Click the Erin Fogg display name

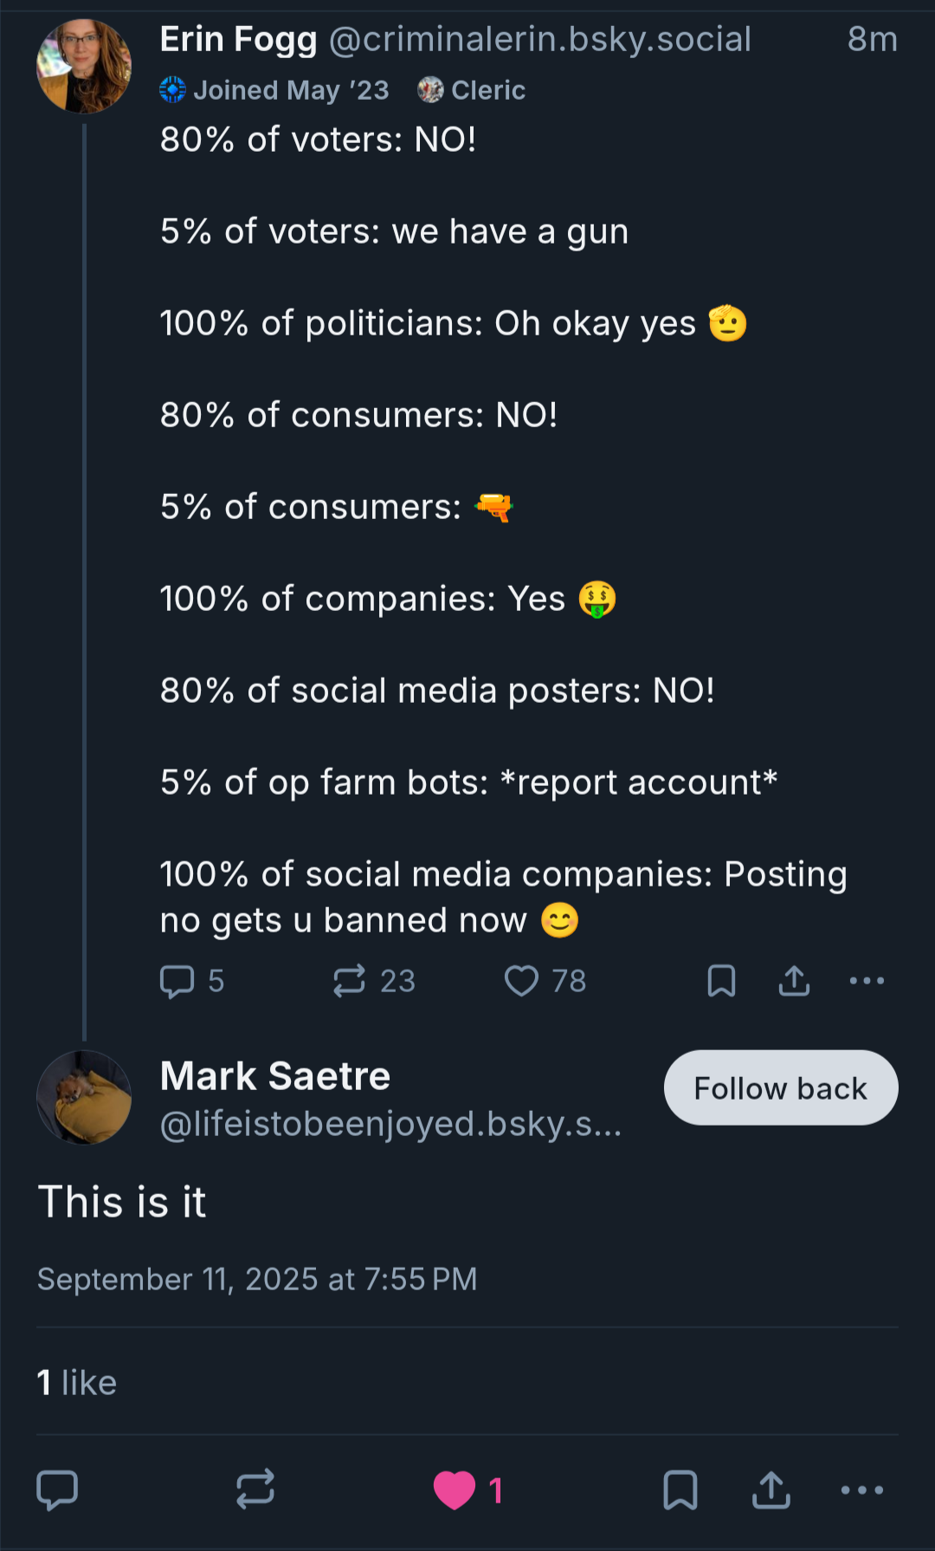tap(238, 39)
